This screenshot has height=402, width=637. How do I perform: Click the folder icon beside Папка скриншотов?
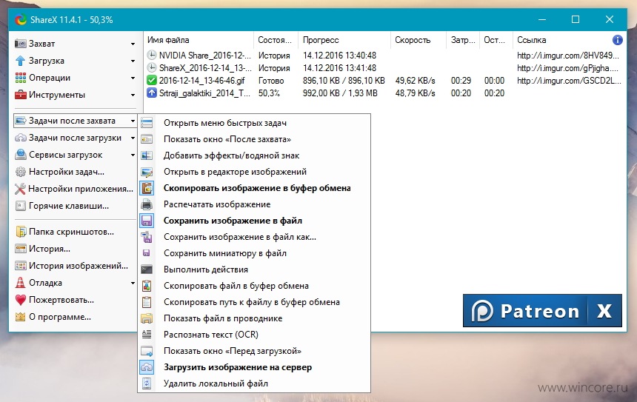pyautogui.click(x=20, y=232)
